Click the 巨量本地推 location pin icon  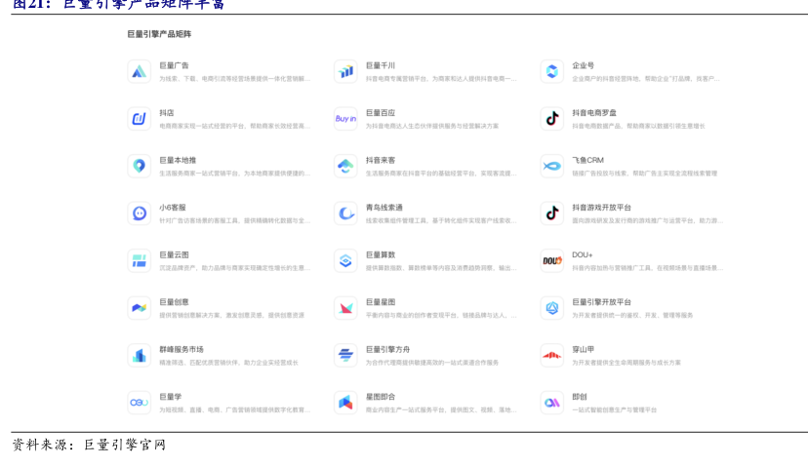pyautogui.click(x=139, y=166)
